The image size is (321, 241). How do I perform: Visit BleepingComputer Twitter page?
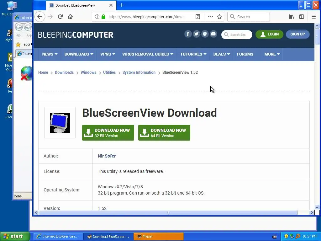tap(196, 34)
